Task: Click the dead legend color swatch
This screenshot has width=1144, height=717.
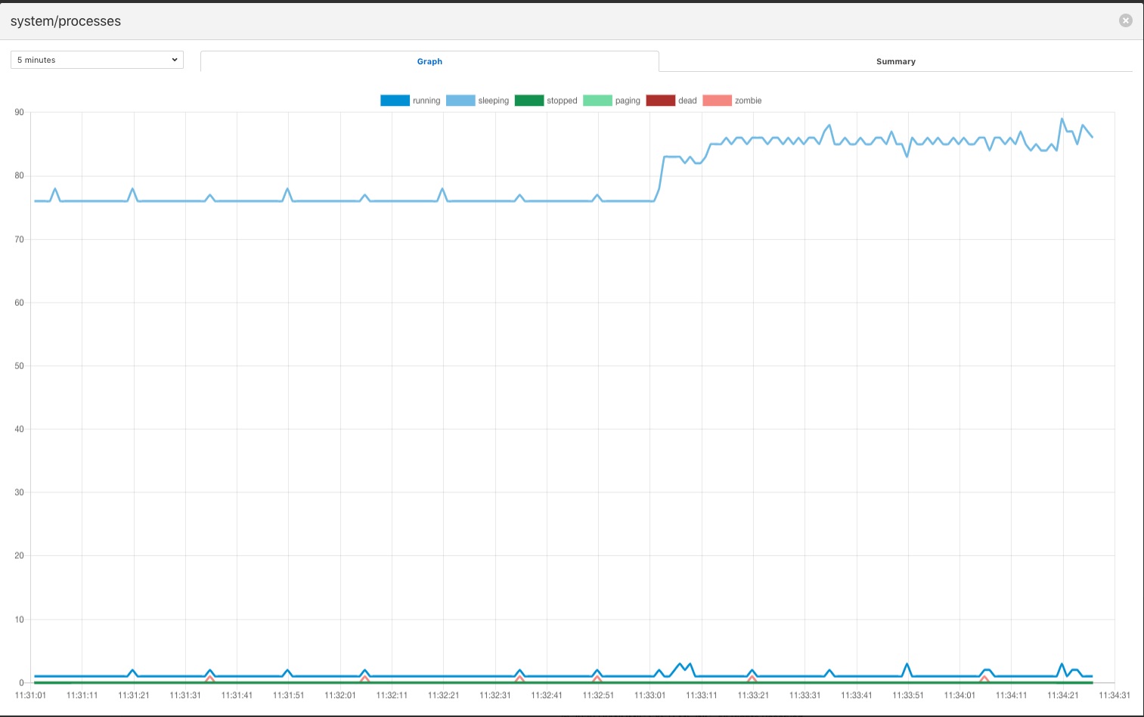Action: 660,101
